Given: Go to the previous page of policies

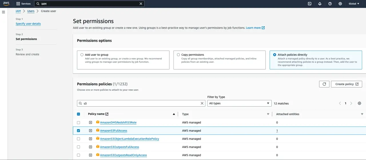Looking at the screenshot, I should pos(340,103).
